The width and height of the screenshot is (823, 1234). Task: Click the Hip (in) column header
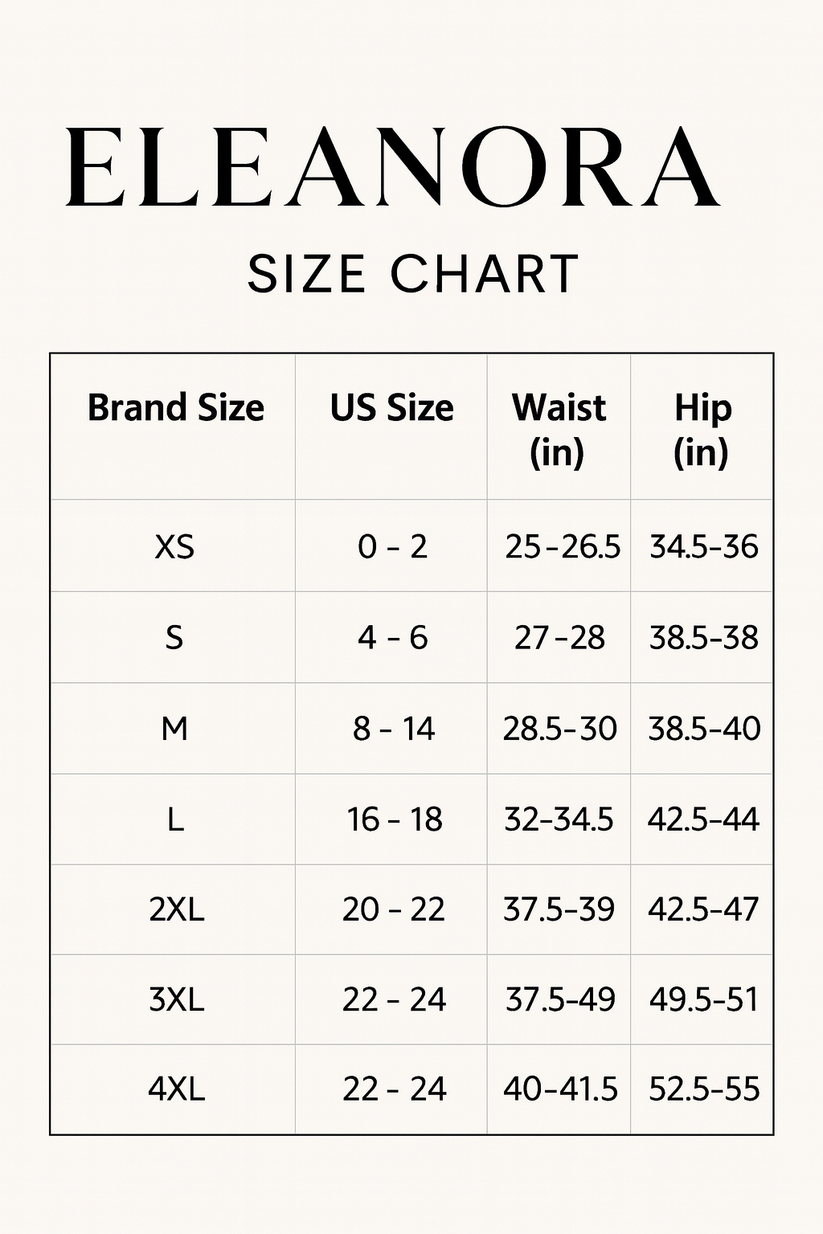702,429
